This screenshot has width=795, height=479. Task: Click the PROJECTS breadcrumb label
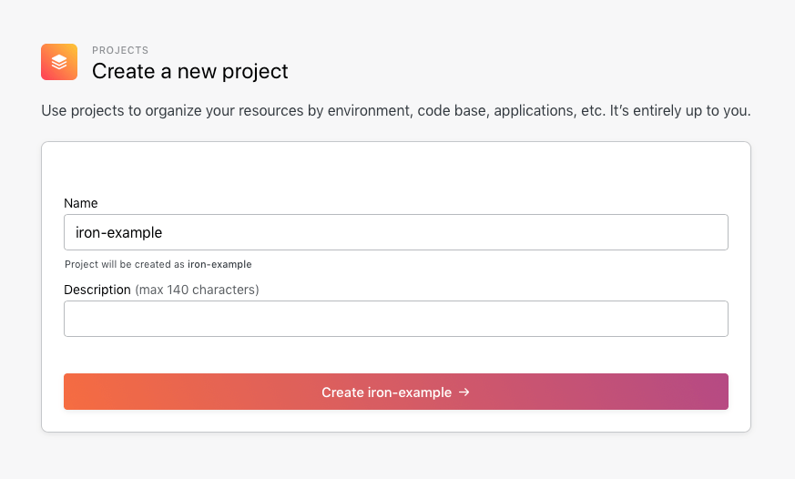(x=120, y=50)
